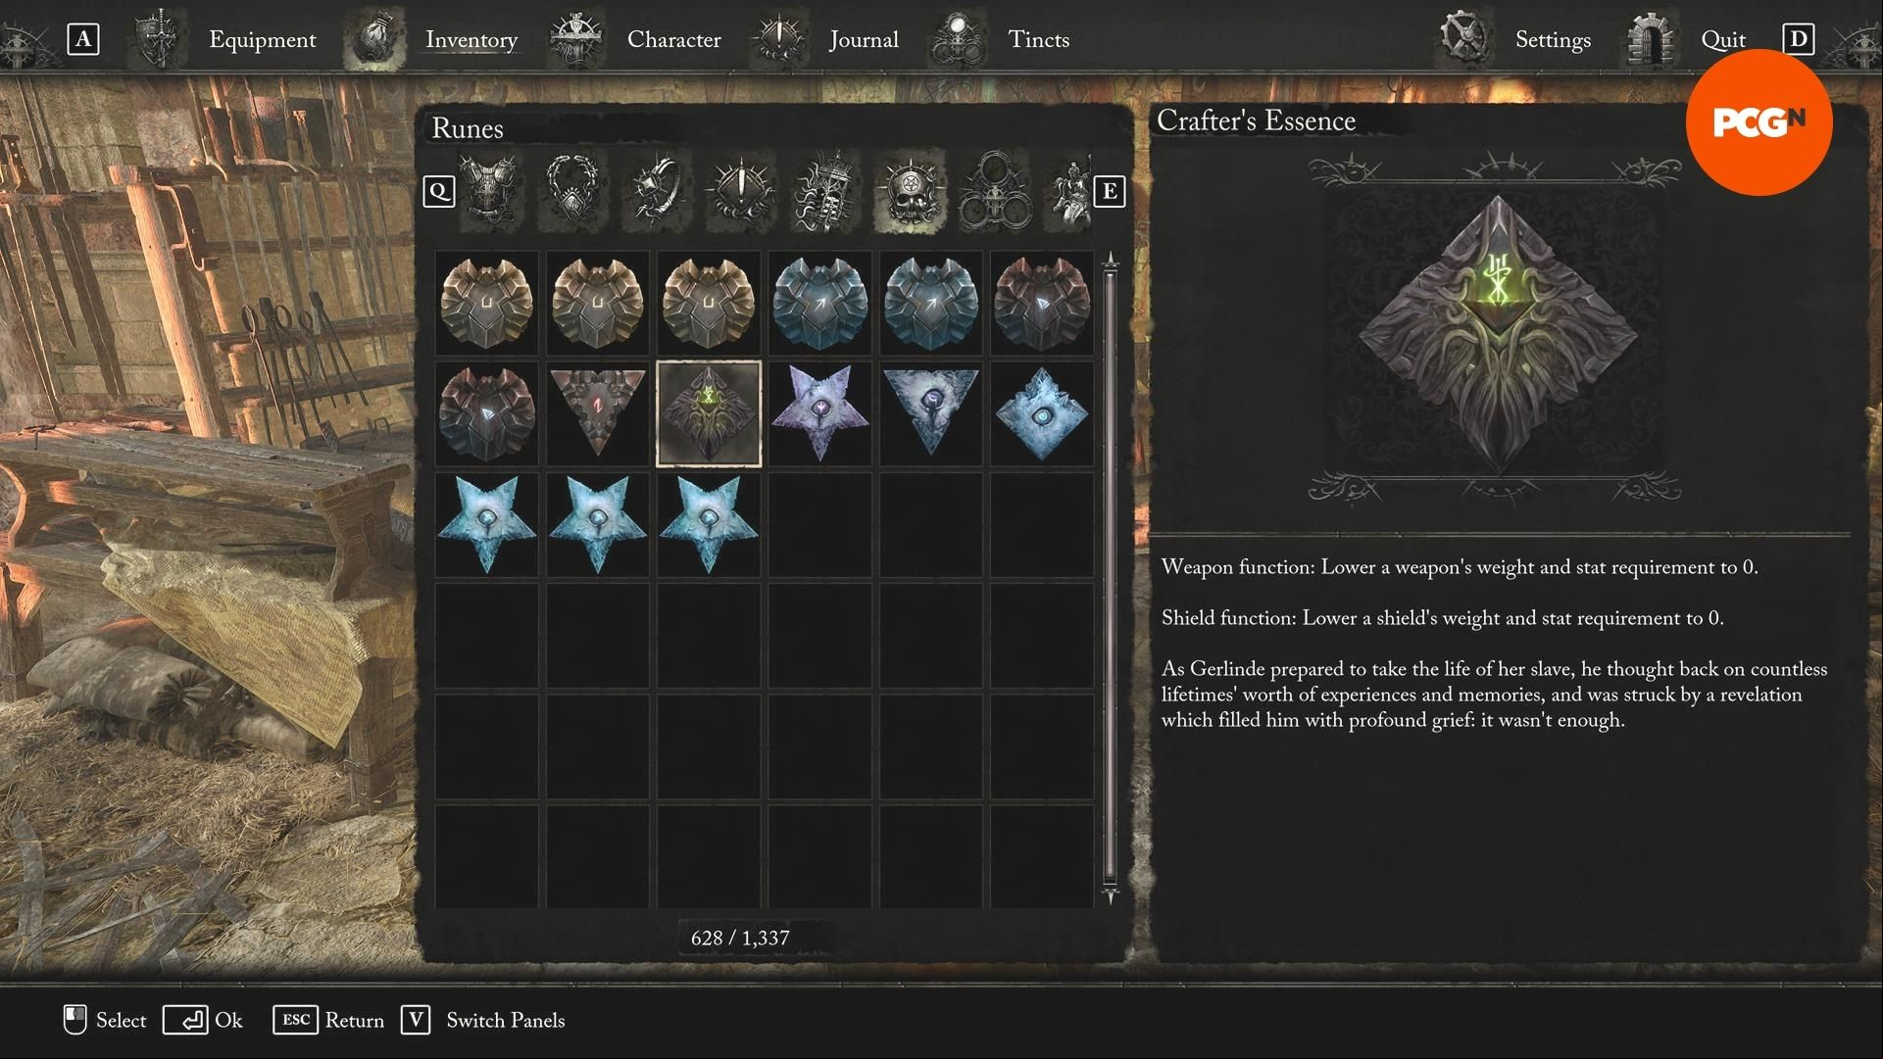Click the ESC Return button
The height and width of the screenshot is (1059, 1883).
328,1020
